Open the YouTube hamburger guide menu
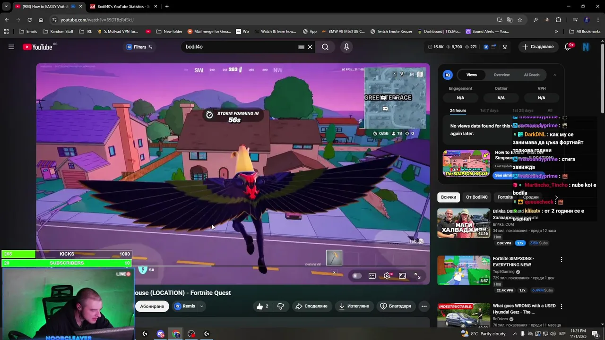 tap(11, 47)
